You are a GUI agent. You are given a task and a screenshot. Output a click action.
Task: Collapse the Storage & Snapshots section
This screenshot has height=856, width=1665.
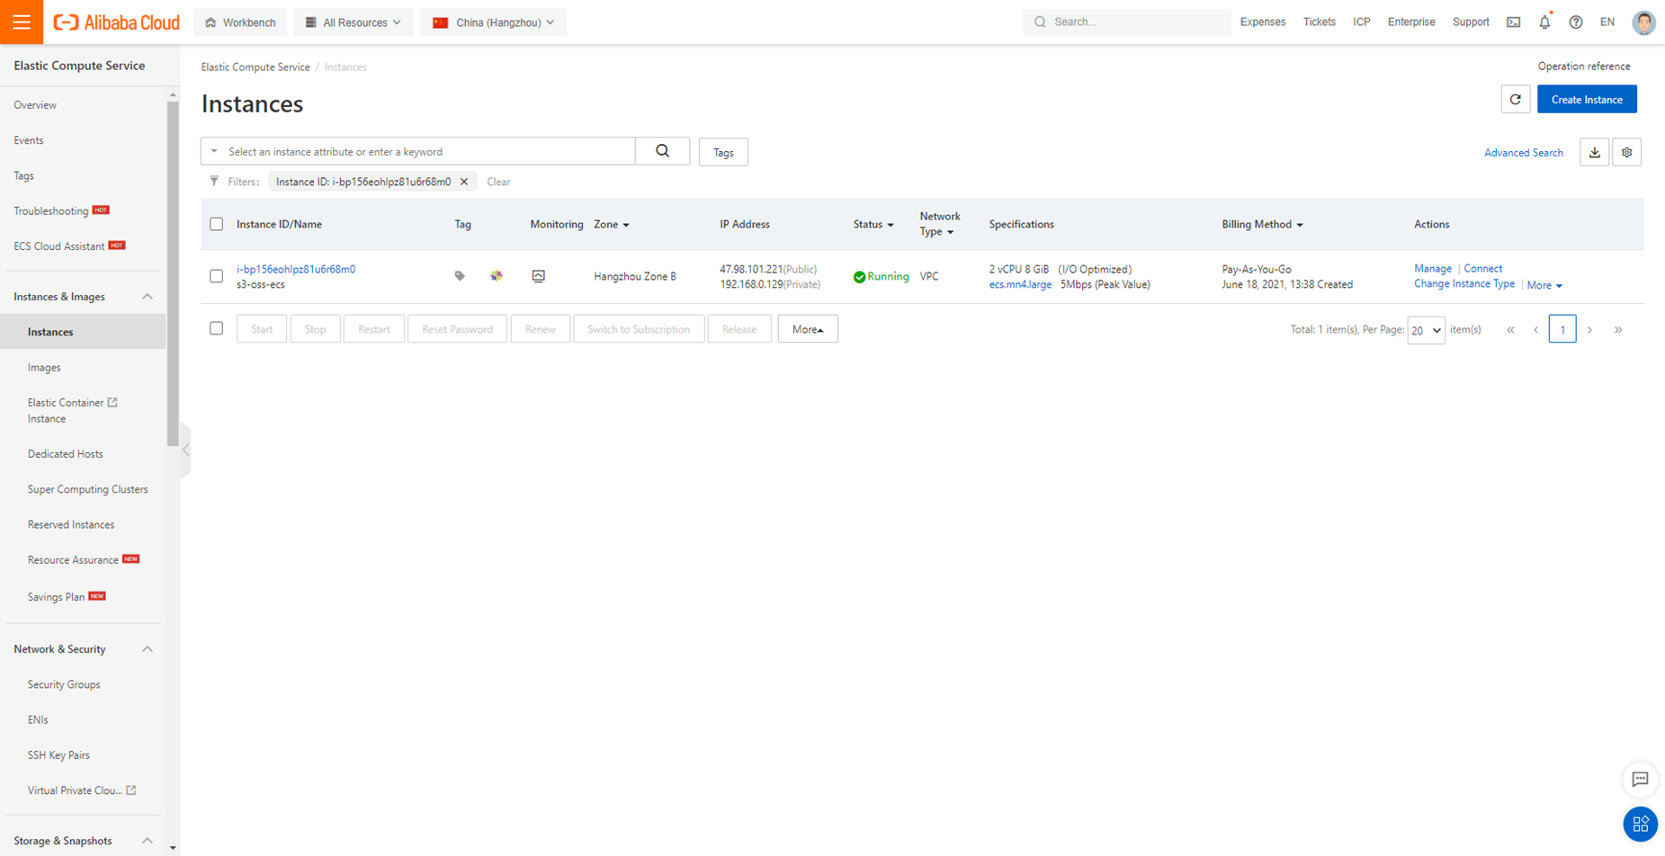tap(148, 841)
